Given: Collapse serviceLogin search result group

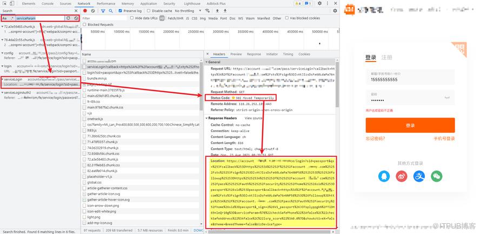Looking at the screenshot, I should [3, 80].
